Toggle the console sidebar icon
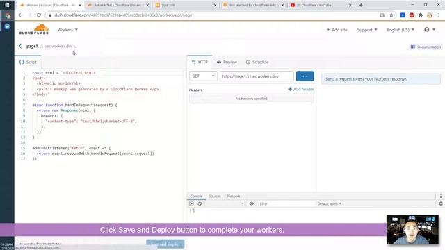The height and width of the screenshot is (250, 445). (191, 203)
